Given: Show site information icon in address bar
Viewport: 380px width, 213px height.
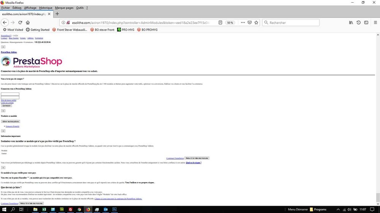Looking at the screenshot, I should (63, 22).
